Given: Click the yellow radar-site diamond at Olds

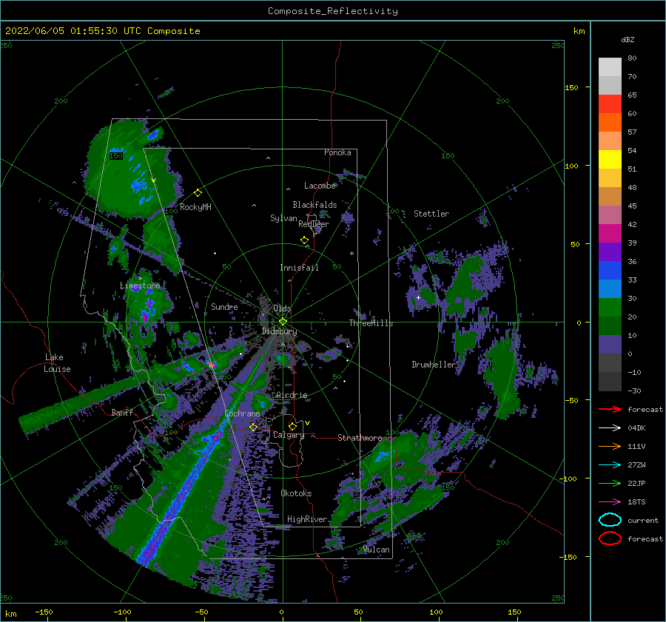Looking at the screenshot, I should (x=283, y=322).
